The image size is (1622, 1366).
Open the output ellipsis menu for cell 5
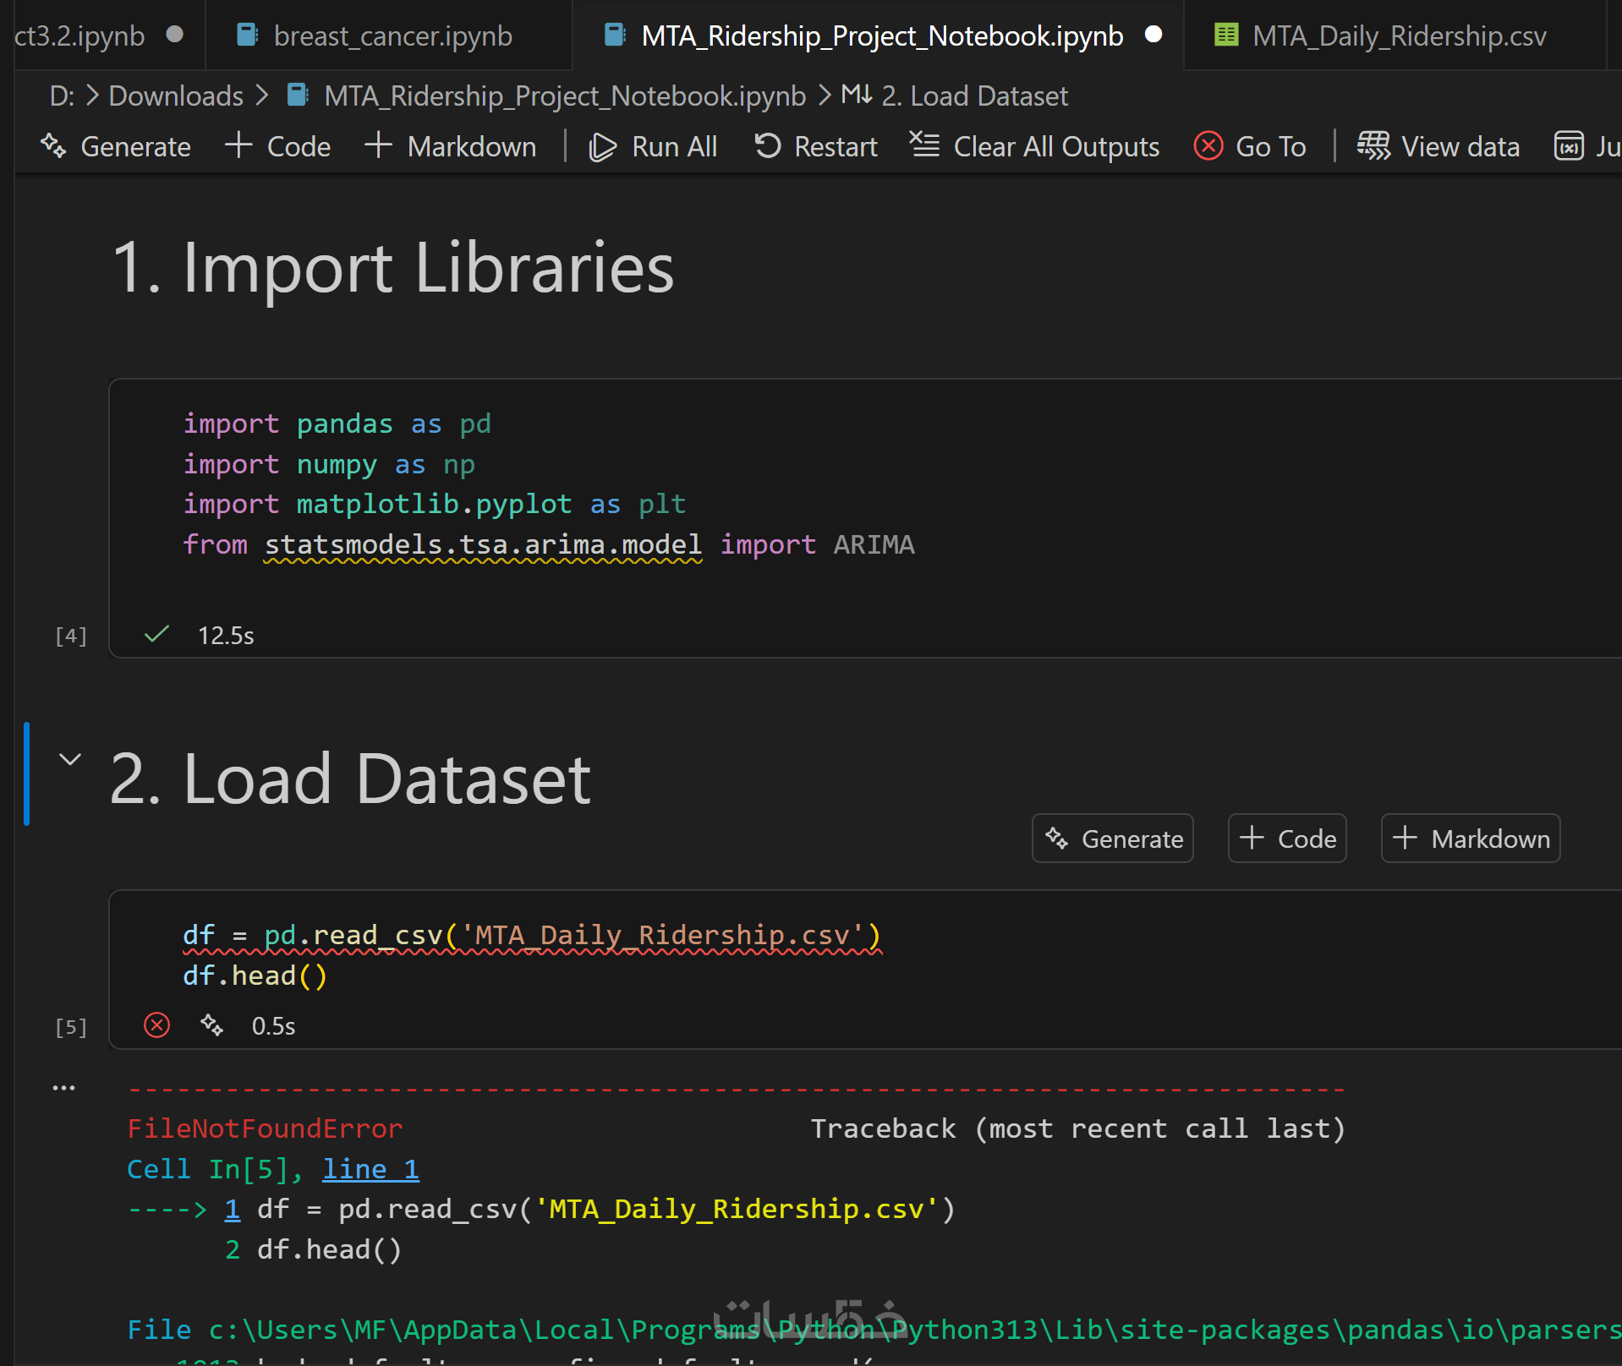[x=63, y=1088]
